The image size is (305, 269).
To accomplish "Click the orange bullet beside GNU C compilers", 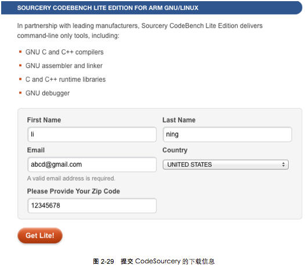I will 20,52.
